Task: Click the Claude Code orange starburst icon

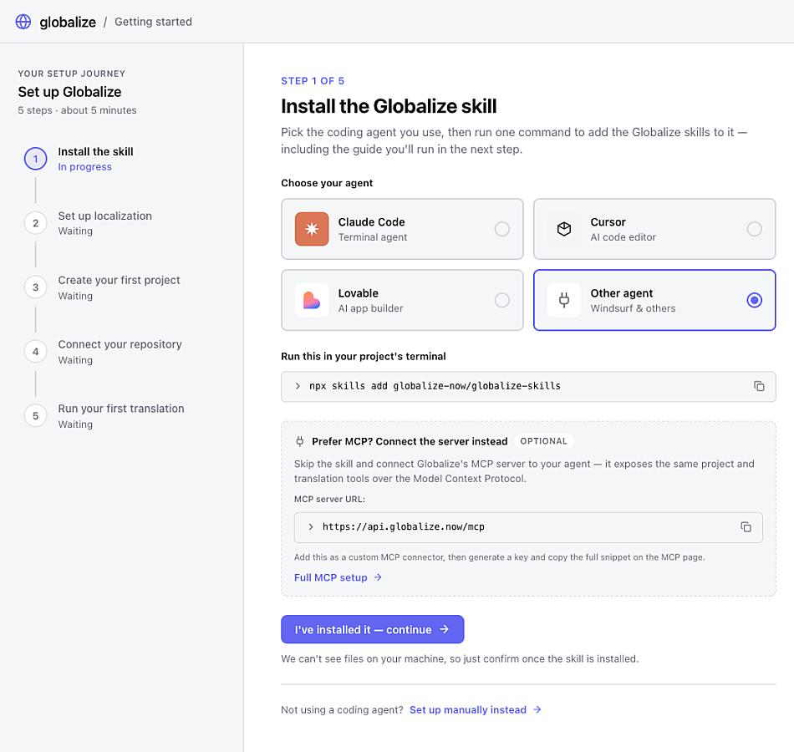Action: [x=312, y=229]
